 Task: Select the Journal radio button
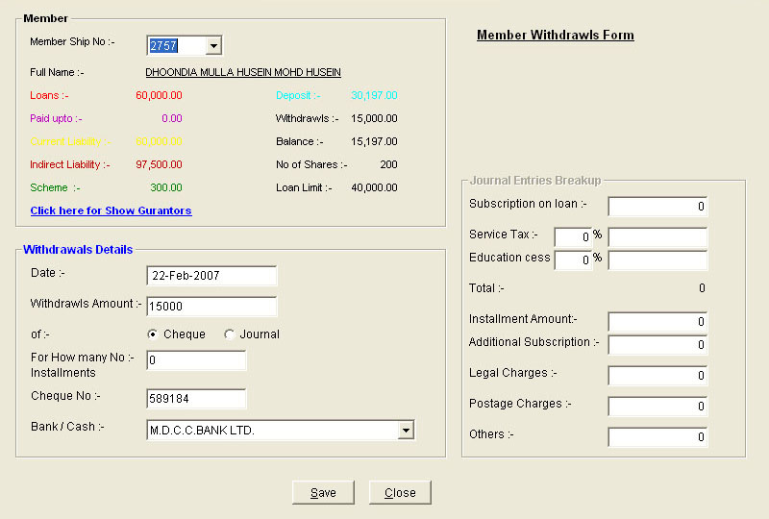(229, 334)
